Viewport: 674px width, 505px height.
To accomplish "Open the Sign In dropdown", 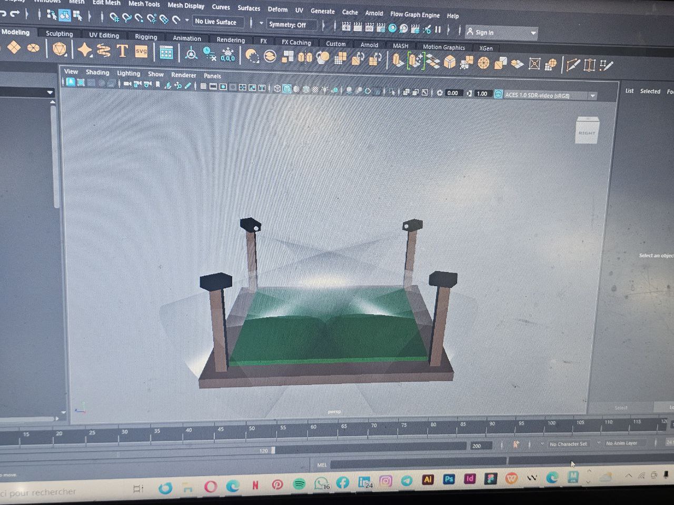I will 501,33.
